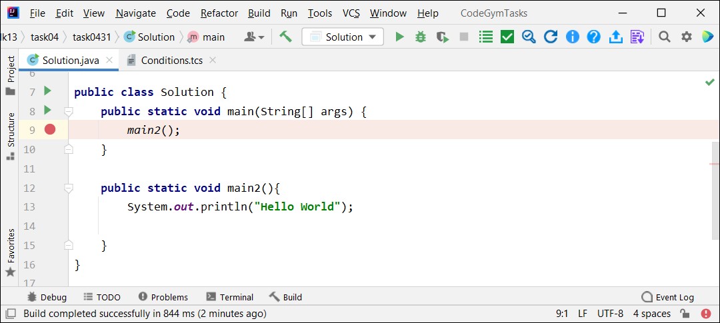Viewport: 720px width, 323px height.
Task: Click the magnifier with checkmark icon
Action: pyautogui.click(x=529, y=37)
